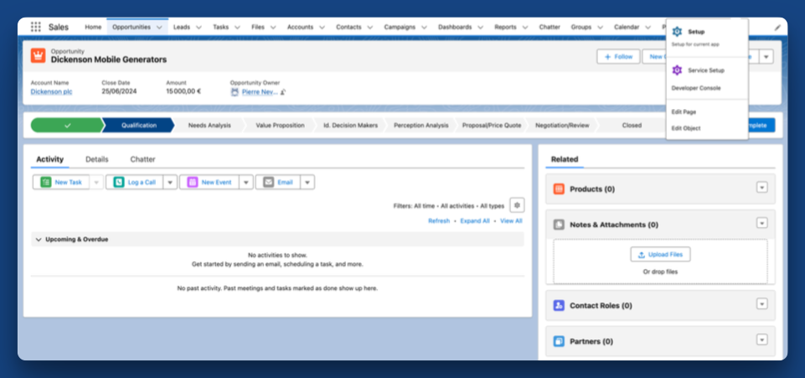Select the Related tab
Image resolution: width=805 pixels, height=378 pixels.
[x=565, y=160]
